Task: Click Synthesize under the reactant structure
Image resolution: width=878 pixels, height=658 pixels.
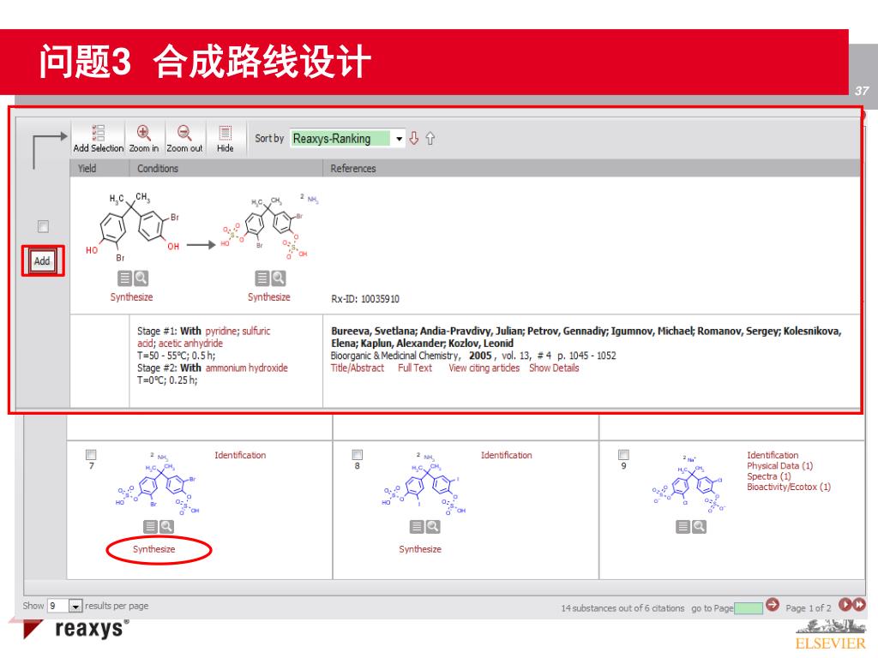Action: pos(131,297)
